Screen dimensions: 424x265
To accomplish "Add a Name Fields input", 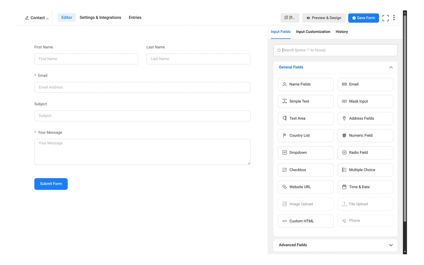I will [305, 84].
